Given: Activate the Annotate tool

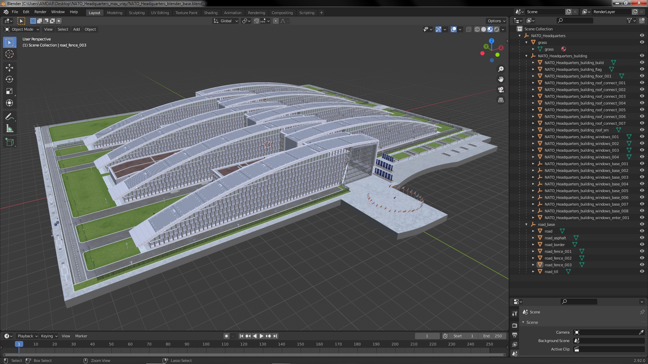Looking at the screenshot, I should pyautogui.click(x=9, y=117).
